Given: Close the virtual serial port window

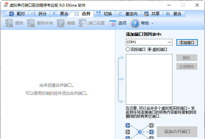Looking at the screenshot, I should [x=197, y=5].
